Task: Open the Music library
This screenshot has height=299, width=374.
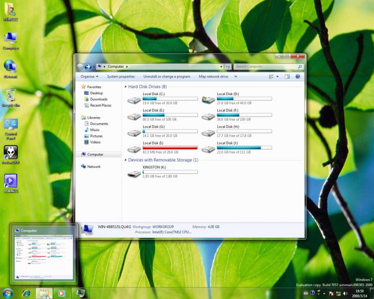Action: click(x=95, y=130)
